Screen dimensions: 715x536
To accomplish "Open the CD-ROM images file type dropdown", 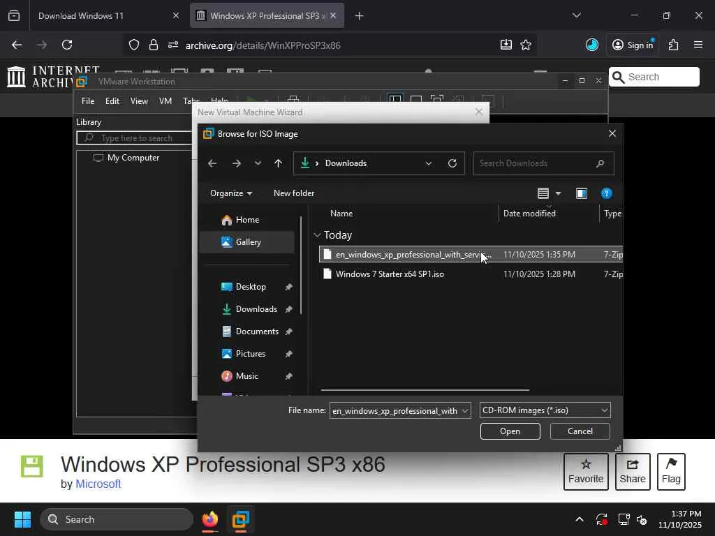I will pos(545,410).
